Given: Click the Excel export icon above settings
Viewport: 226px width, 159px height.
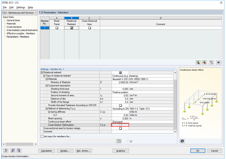Looking at the screenshot, I should [x=198, y=62].
